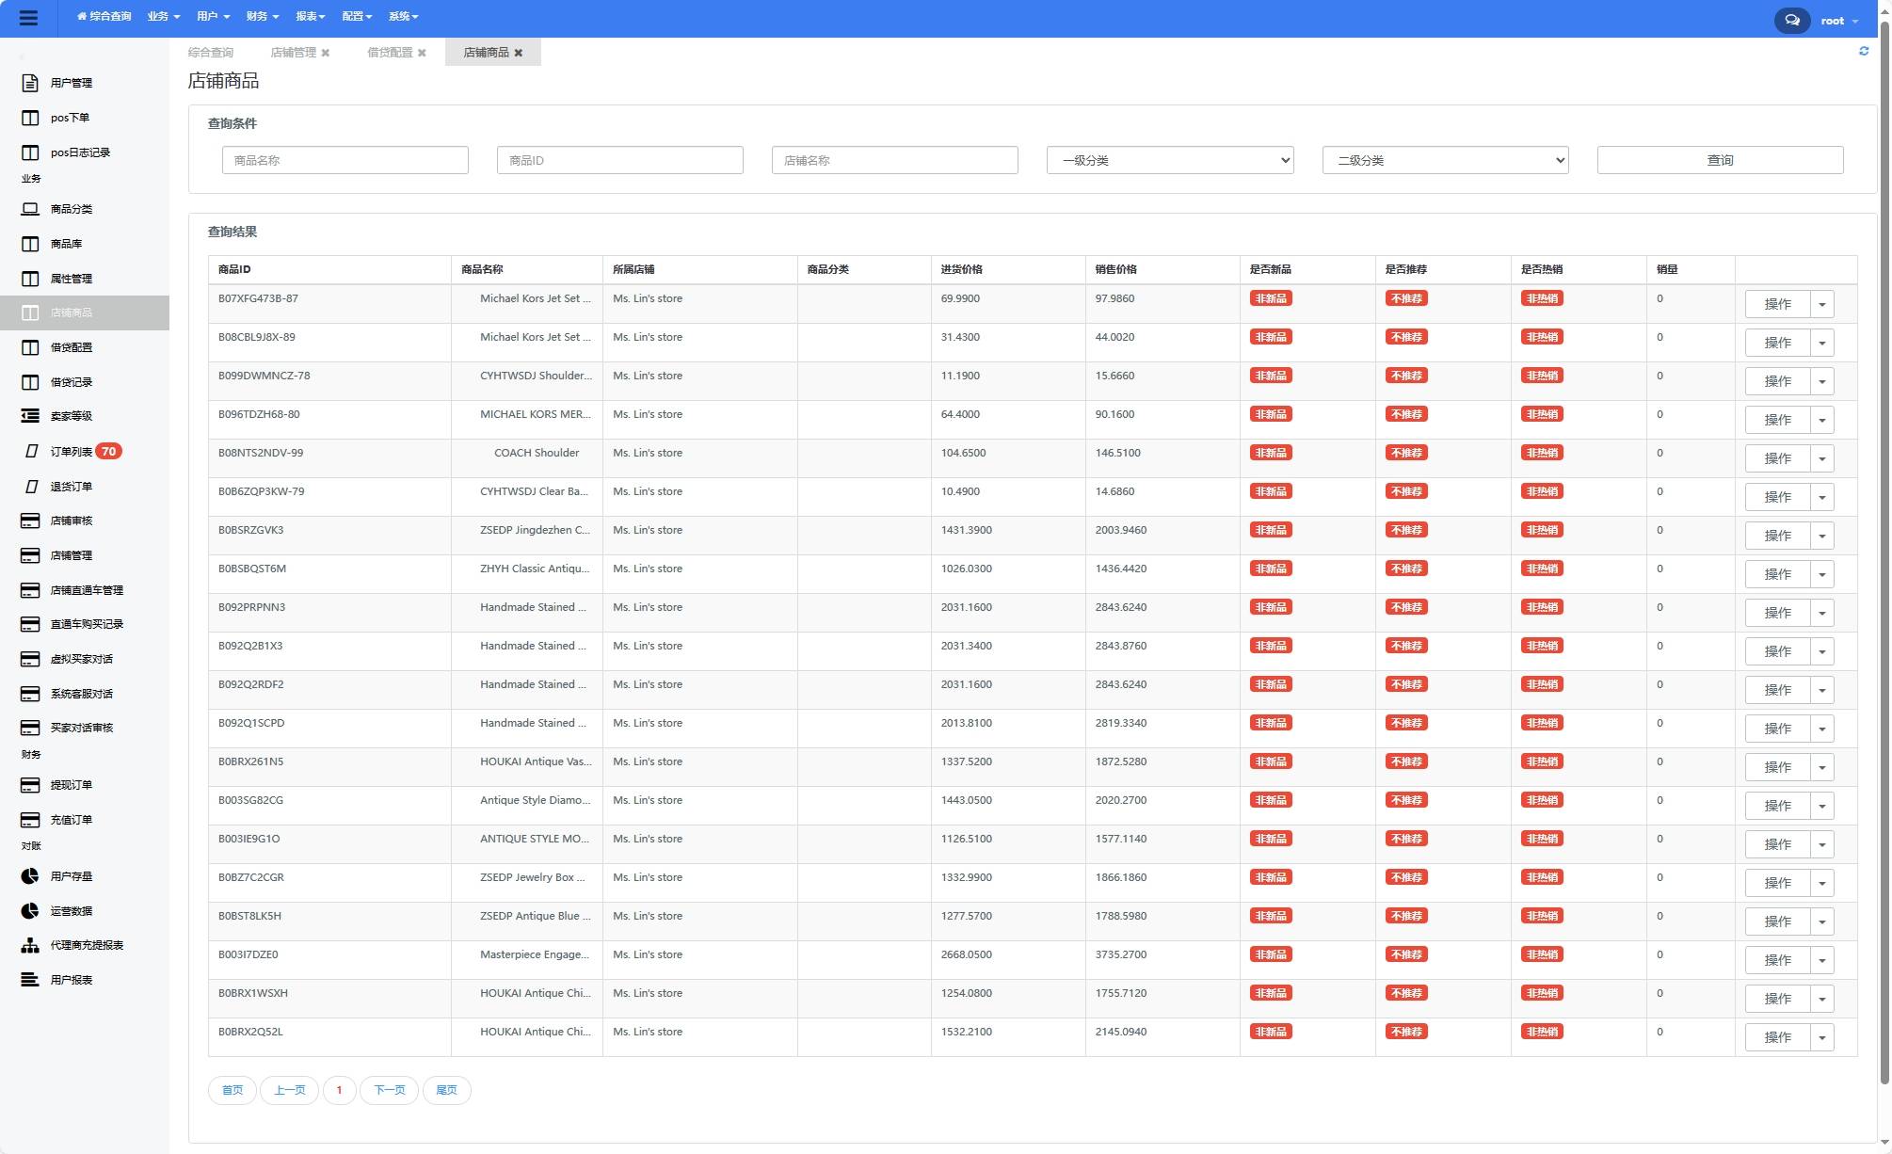1892x1154 pixels.
Task: Click 操作 button for B0BRX2Q52L row
Action: tap(1776, 1037)
